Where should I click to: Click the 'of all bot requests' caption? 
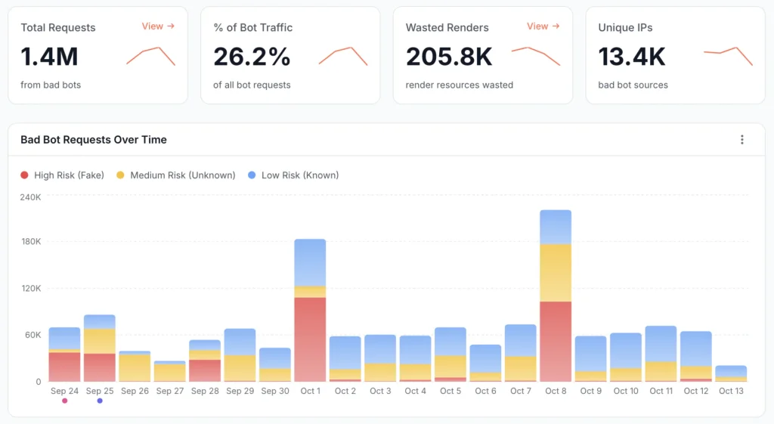click(252, 85)
